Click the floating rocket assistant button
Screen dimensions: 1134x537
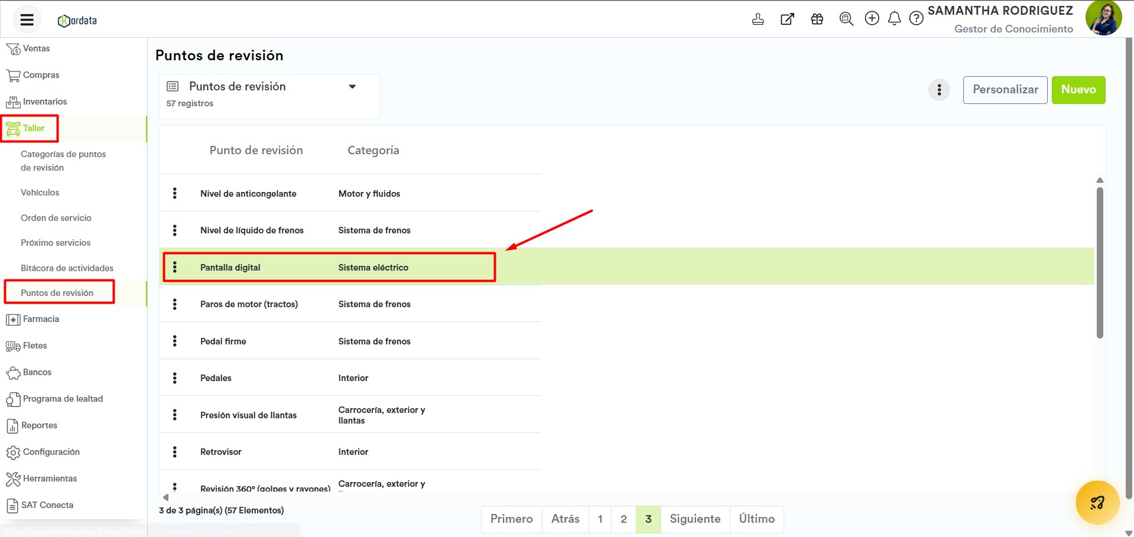click(1097, 503)
